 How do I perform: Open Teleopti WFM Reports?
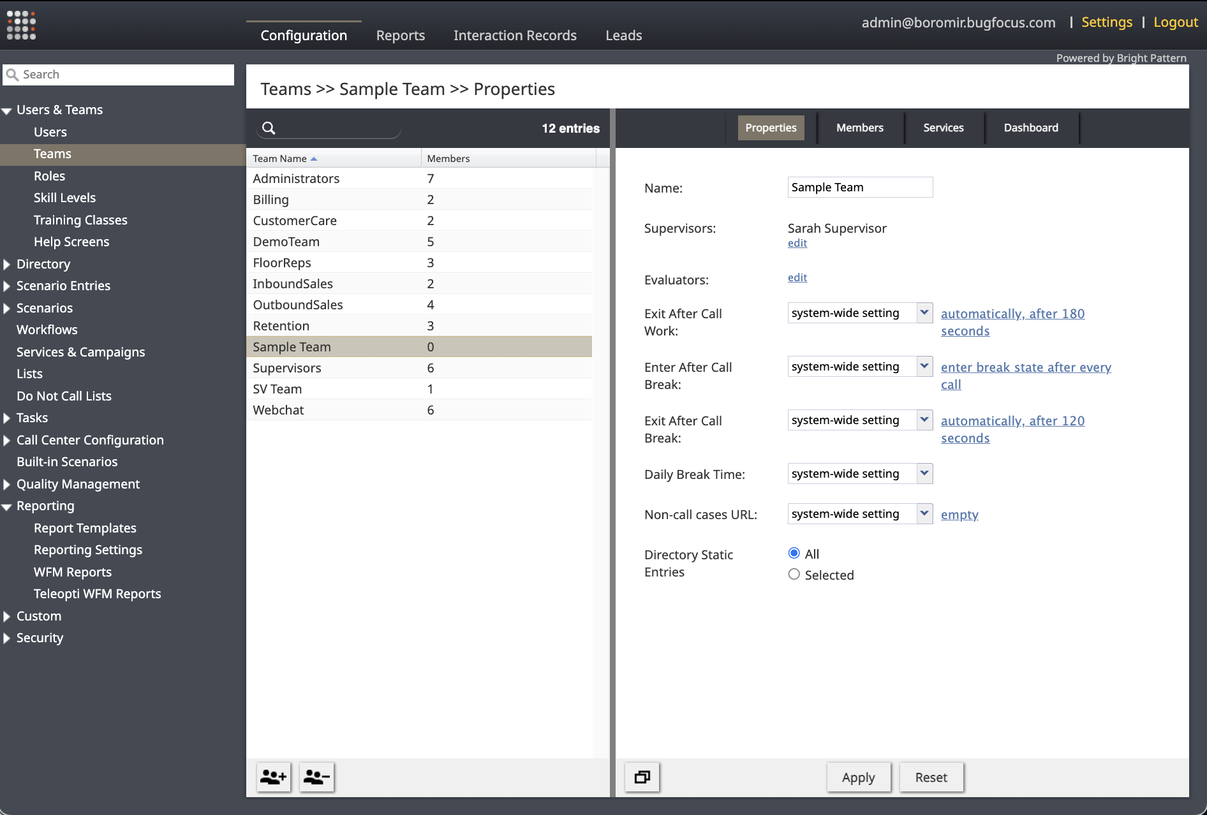coord(97,594)
